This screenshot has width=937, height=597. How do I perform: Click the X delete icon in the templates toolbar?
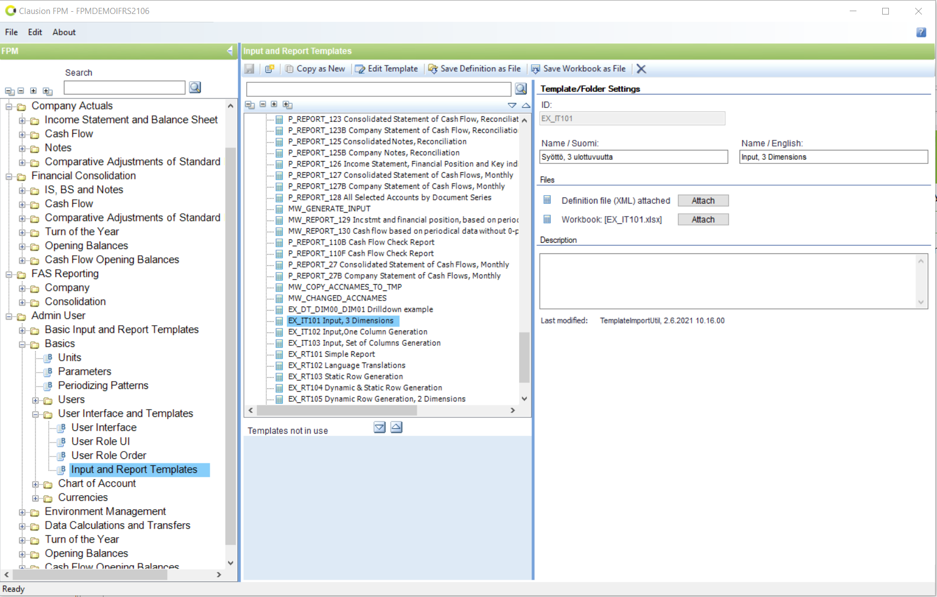pyautogui.click(x=641, y=69)
